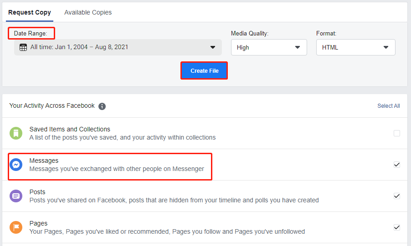
Task: Click the calendar icon in the date range field
Action: tap(23, 47)
